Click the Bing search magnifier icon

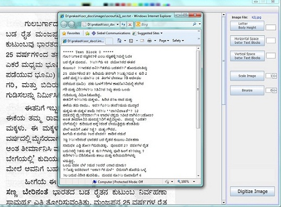click(194, 24)
